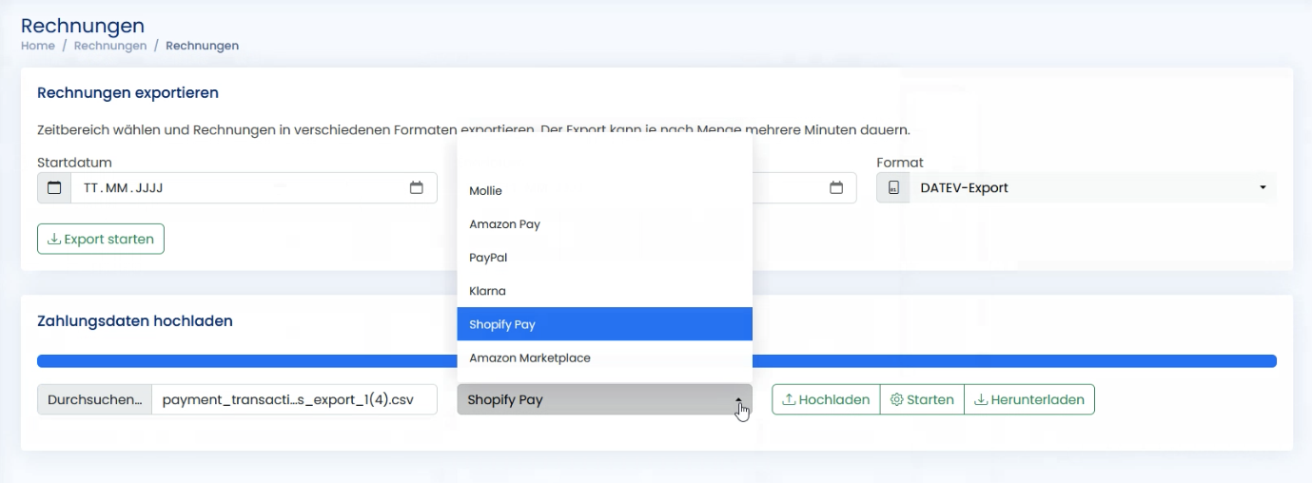This screenshot has width=1312, height=483.
Task: Open the date picker inside Startdatum field
Action: click(x=416, y=188)
